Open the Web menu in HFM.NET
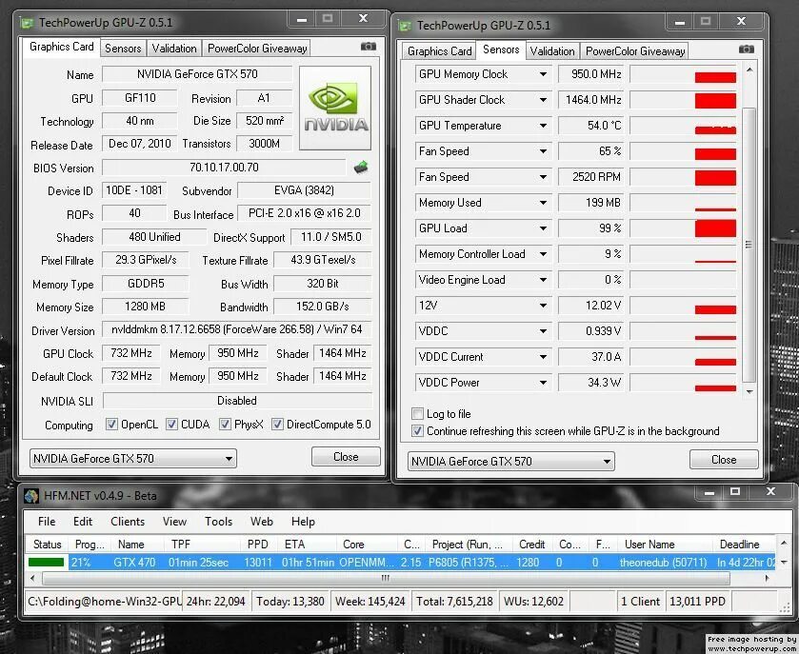This screenshot has height=654, width=799. pos(261,522)
